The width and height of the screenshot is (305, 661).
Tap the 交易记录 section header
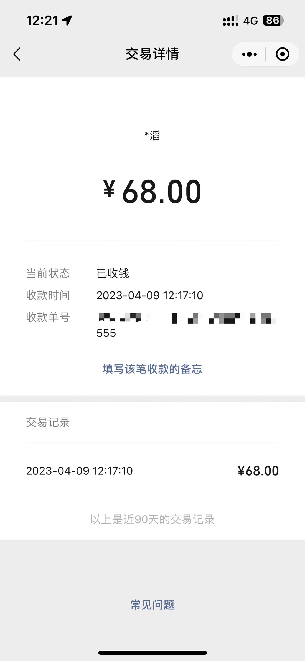(x=48, y=422)
